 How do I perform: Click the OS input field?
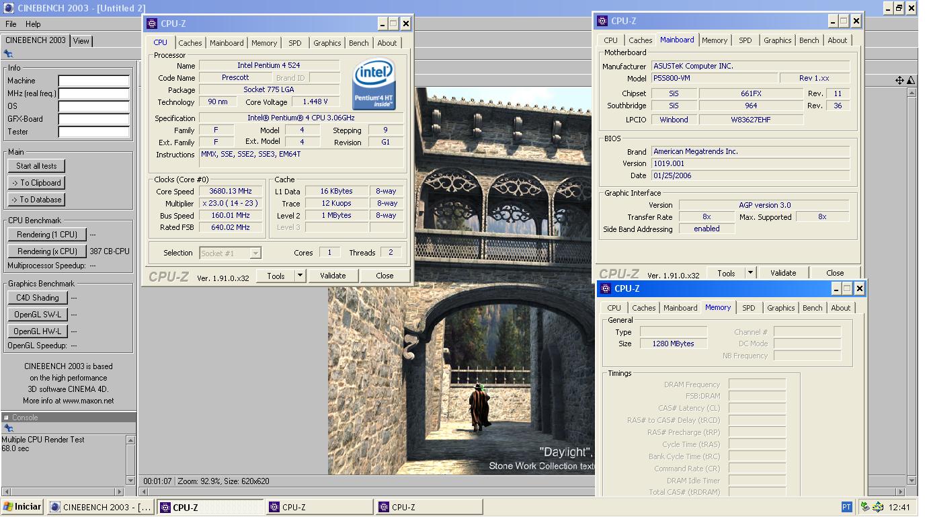pyautogui.click(x=93, y=106)
